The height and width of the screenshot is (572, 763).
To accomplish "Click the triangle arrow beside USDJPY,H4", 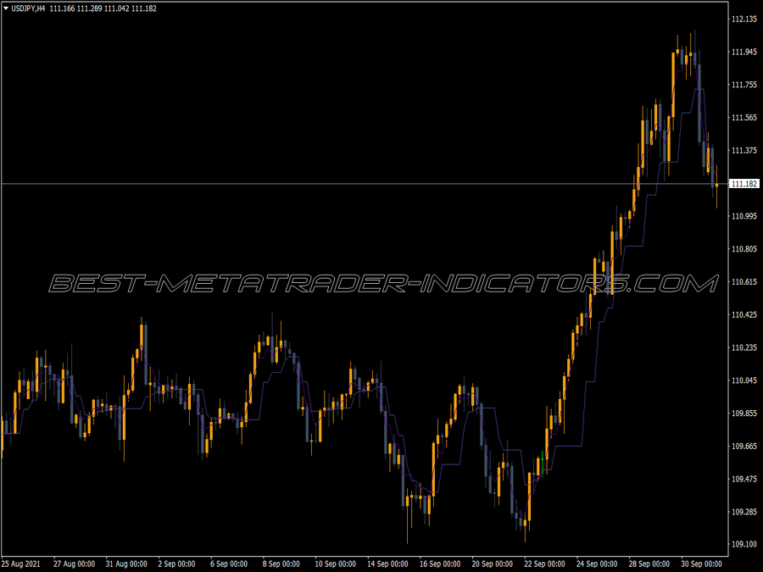I will coord(6,8).
